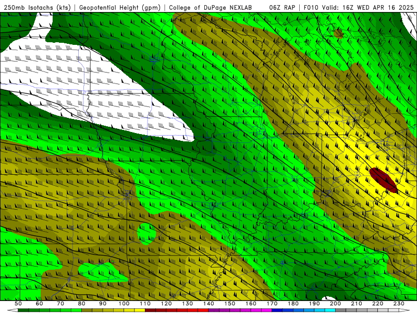The height and width of the screenshot is (313, 417).
Task: Click the '180' value on the color scale
Action: (x=293, y=304)
